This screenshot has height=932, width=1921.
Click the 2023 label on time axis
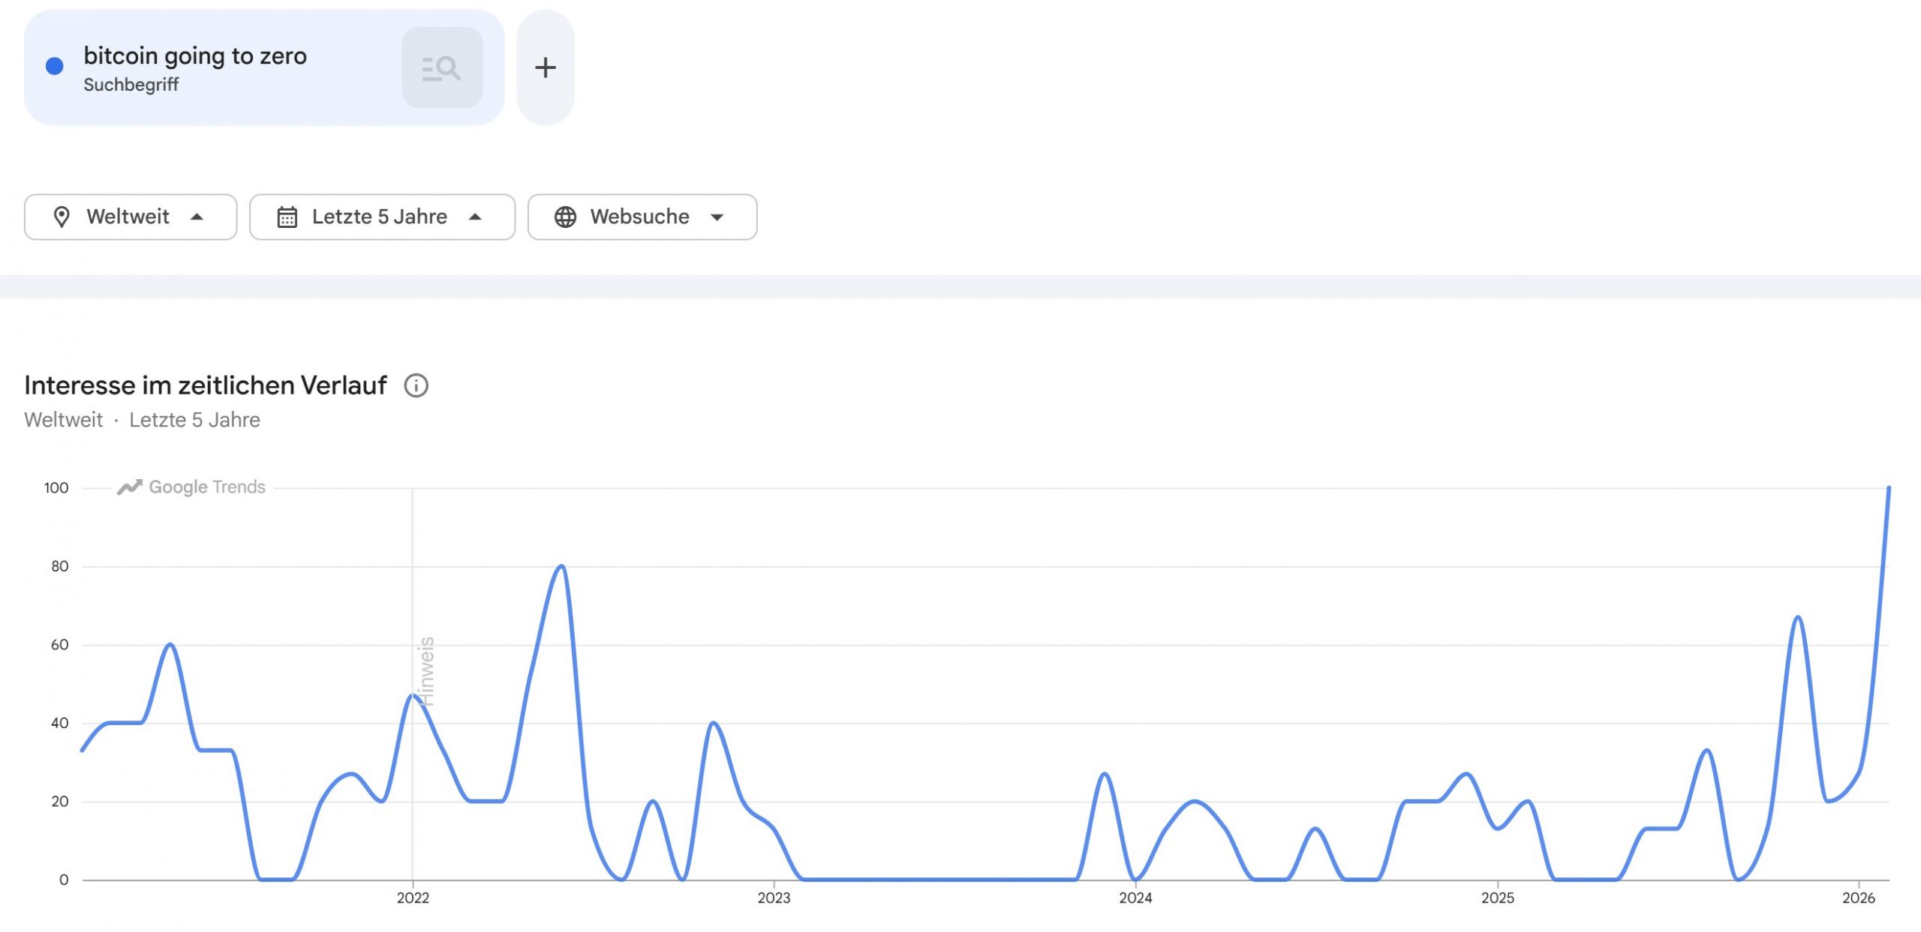[774, 898]
